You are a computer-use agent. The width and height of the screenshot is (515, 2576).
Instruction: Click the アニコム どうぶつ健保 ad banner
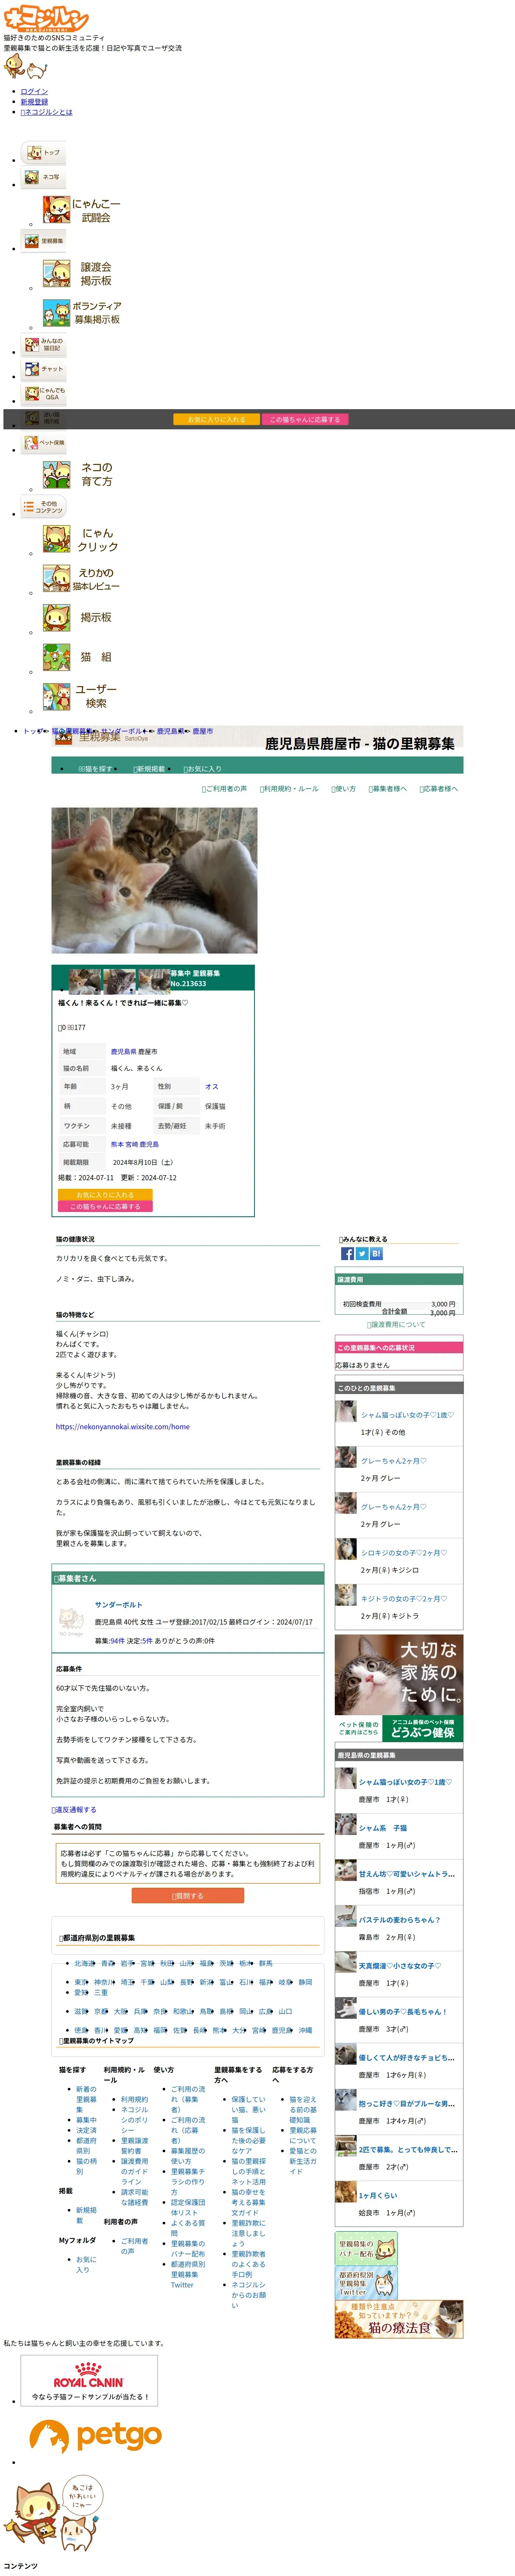[399, 1688]
